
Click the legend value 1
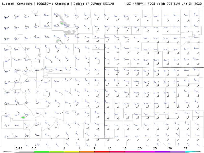(49, 148)
